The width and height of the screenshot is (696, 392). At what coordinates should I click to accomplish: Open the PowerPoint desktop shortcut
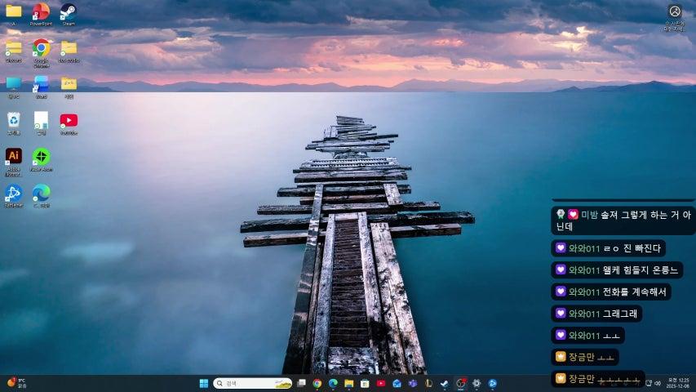pos(41,11)
